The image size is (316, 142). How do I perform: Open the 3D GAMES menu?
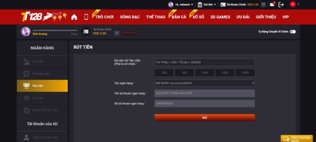pos(220,17)
